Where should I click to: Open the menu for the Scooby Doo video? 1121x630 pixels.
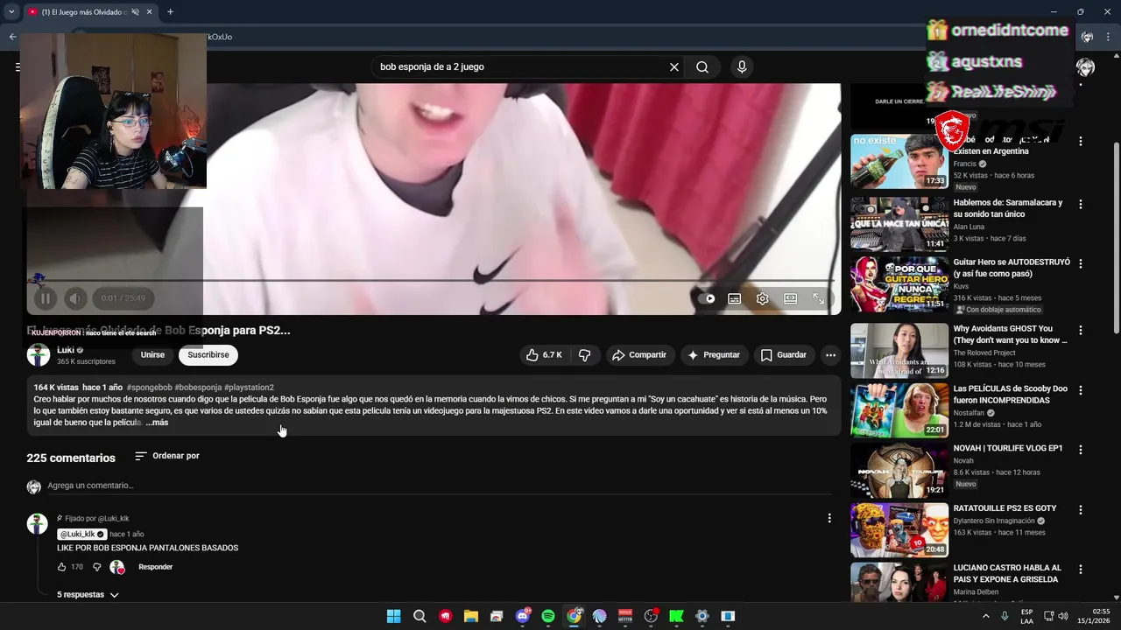coord(1080,389)
